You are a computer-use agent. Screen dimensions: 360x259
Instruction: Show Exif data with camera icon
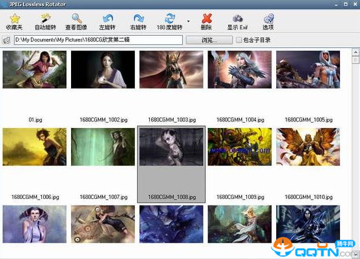(x=237, y=18)
